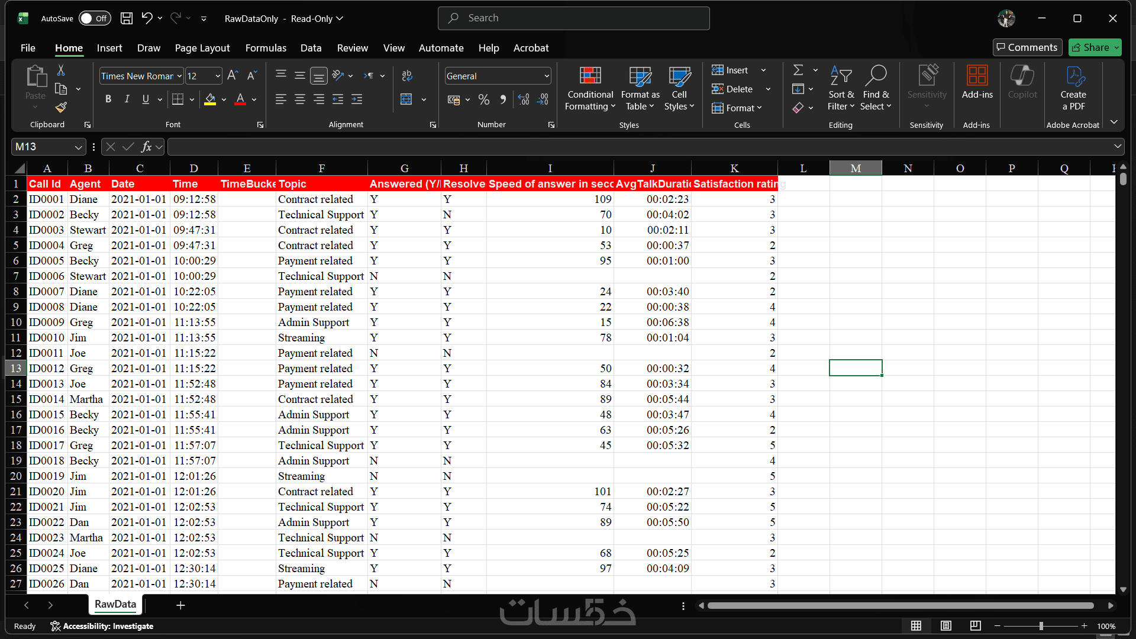
Task: Expand the Name Box dropdown arrow
Action: tap(78, 147)
